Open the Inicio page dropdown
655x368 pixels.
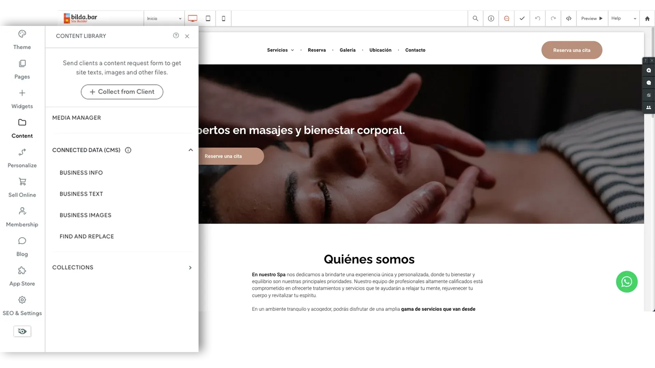(x=164, y=18)
